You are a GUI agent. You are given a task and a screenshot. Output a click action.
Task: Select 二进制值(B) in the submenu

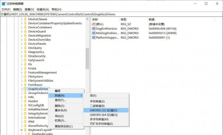click(x=106, y=106)
